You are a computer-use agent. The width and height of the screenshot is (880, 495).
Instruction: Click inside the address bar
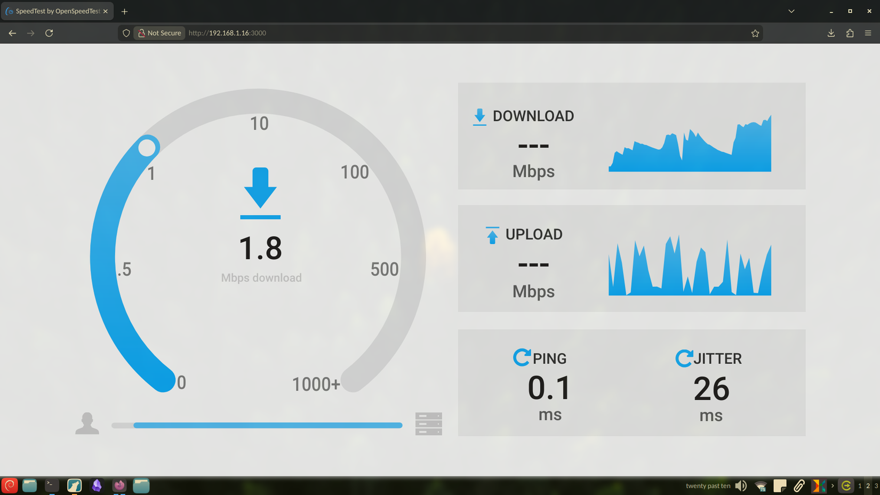click(373, 33)
